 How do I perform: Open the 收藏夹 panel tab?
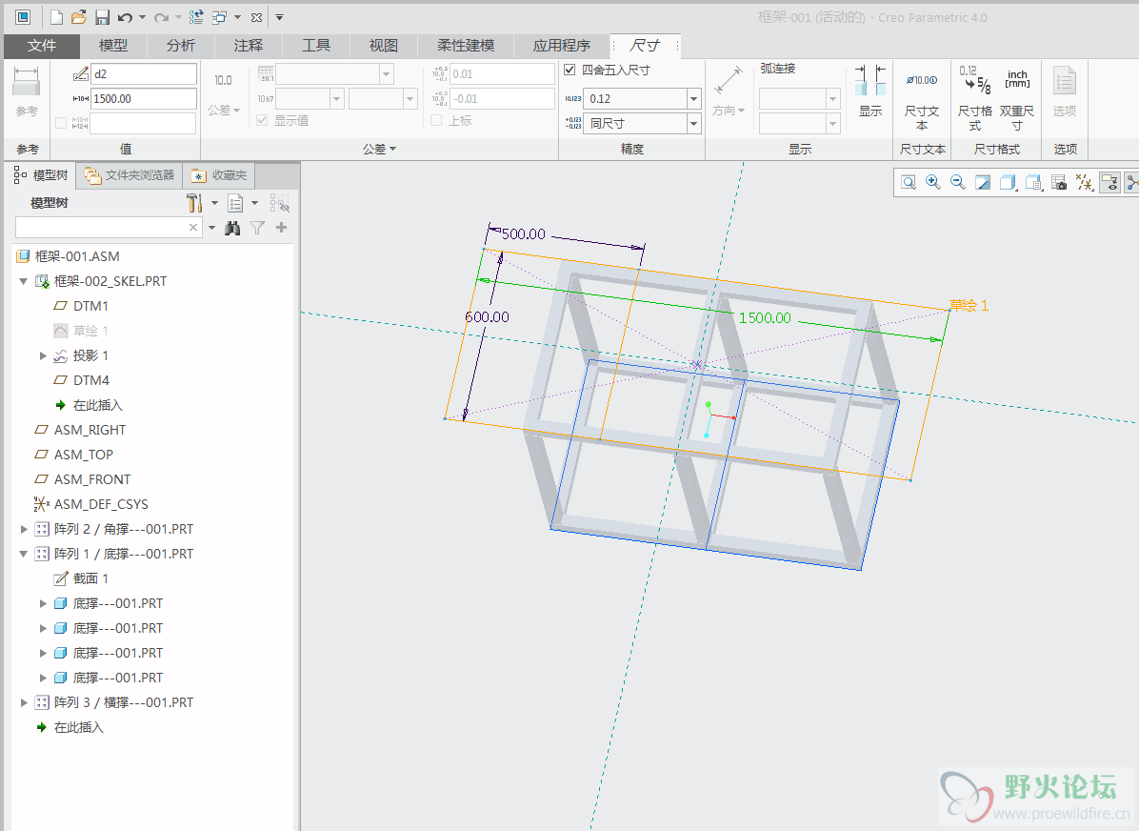pos(219,175)
